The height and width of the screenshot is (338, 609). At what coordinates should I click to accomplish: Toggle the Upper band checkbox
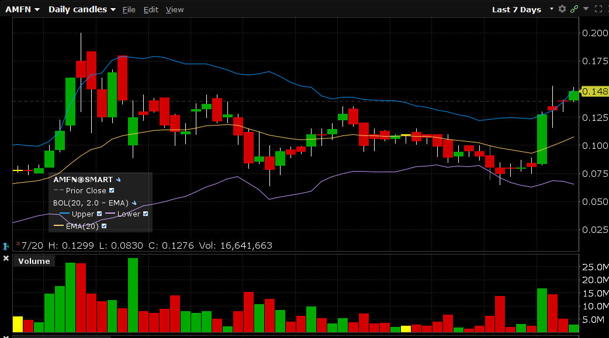click(x=99, y=214)
